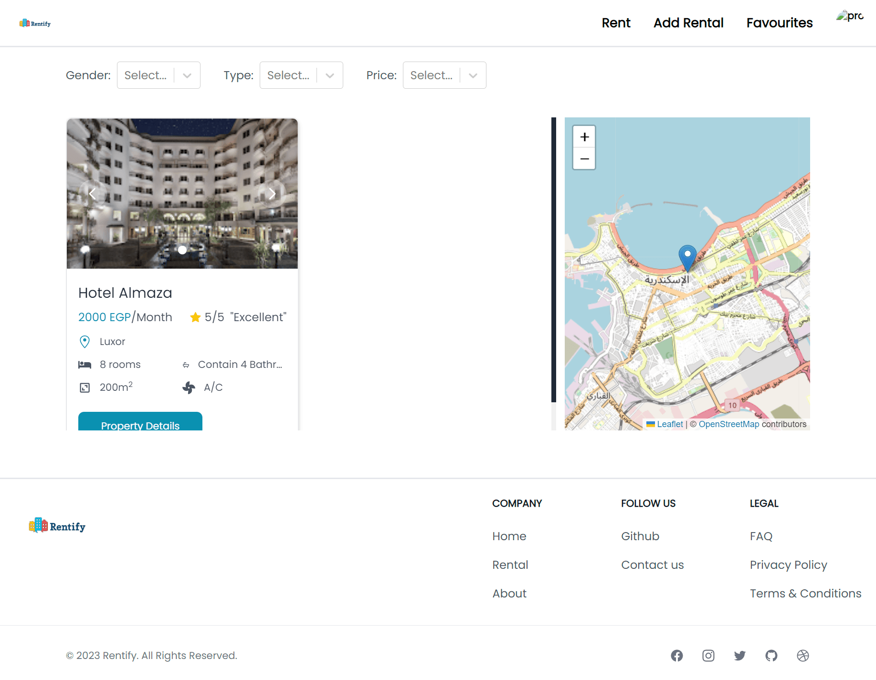Click the Rentify logo in the header
Viewport: 876px width, 680px height.
point(35,22)
